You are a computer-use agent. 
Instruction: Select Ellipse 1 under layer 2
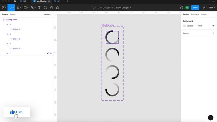(16, 48)
